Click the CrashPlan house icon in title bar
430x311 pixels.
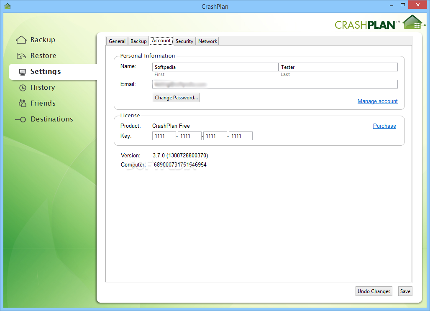[x=8, y=6]
